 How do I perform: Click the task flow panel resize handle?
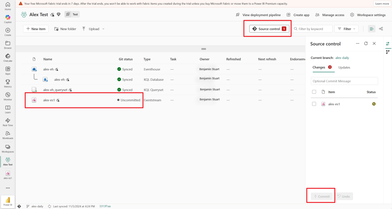pyautogui.click(x=204, y=49)
